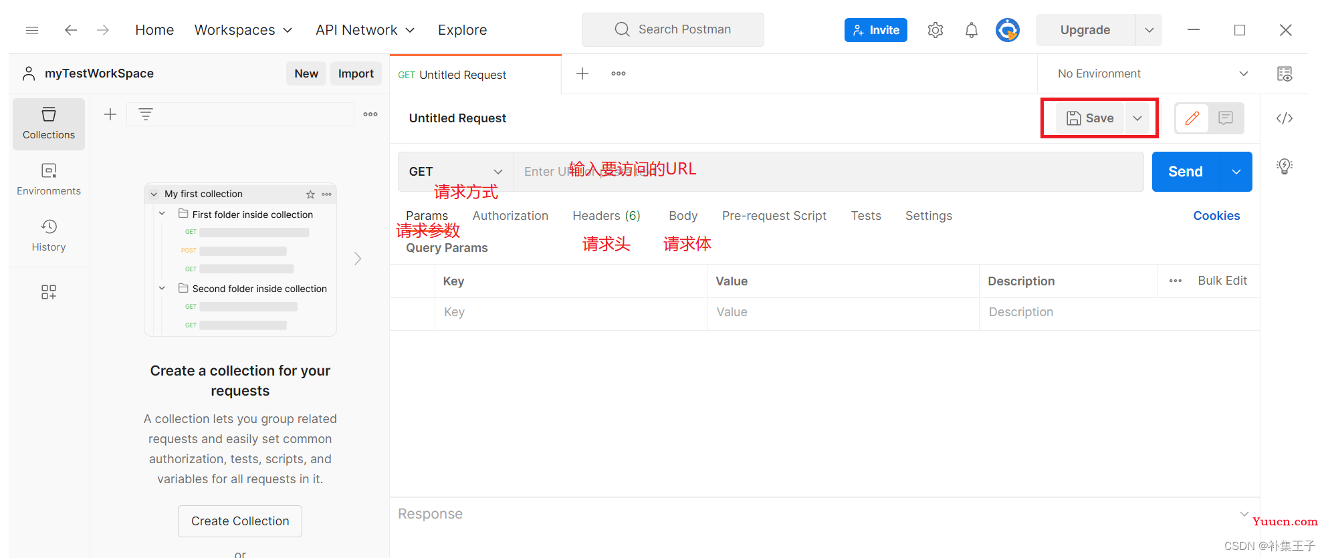
Task: Click the collections filter icon
Action: pos(146,114)
